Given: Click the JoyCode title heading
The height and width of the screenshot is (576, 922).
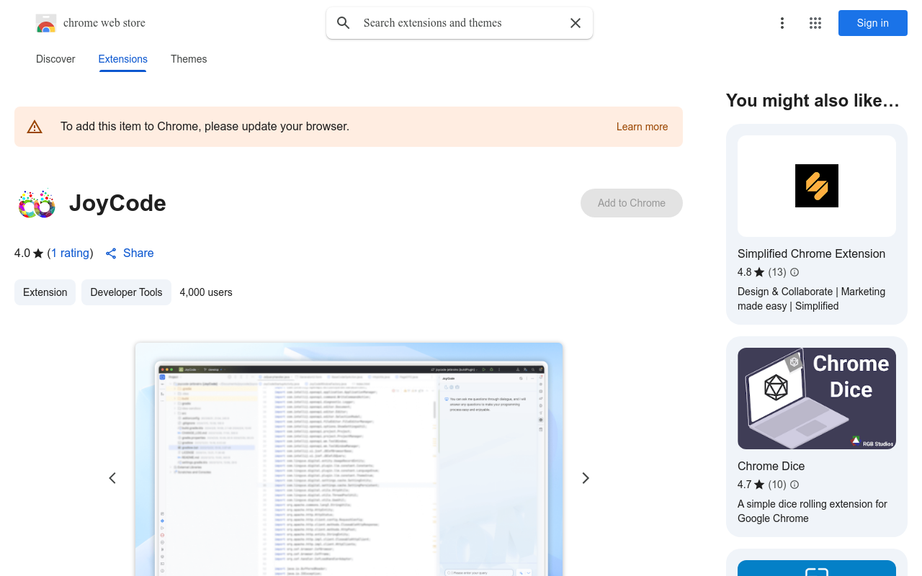Looking at the screenshot, I should click(x=117, y=203).
